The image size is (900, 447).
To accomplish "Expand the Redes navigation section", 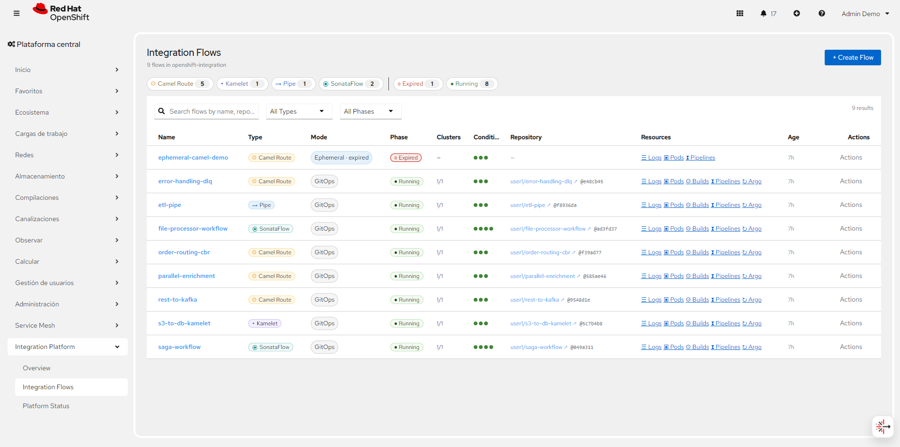I will (x=67, y=155).
